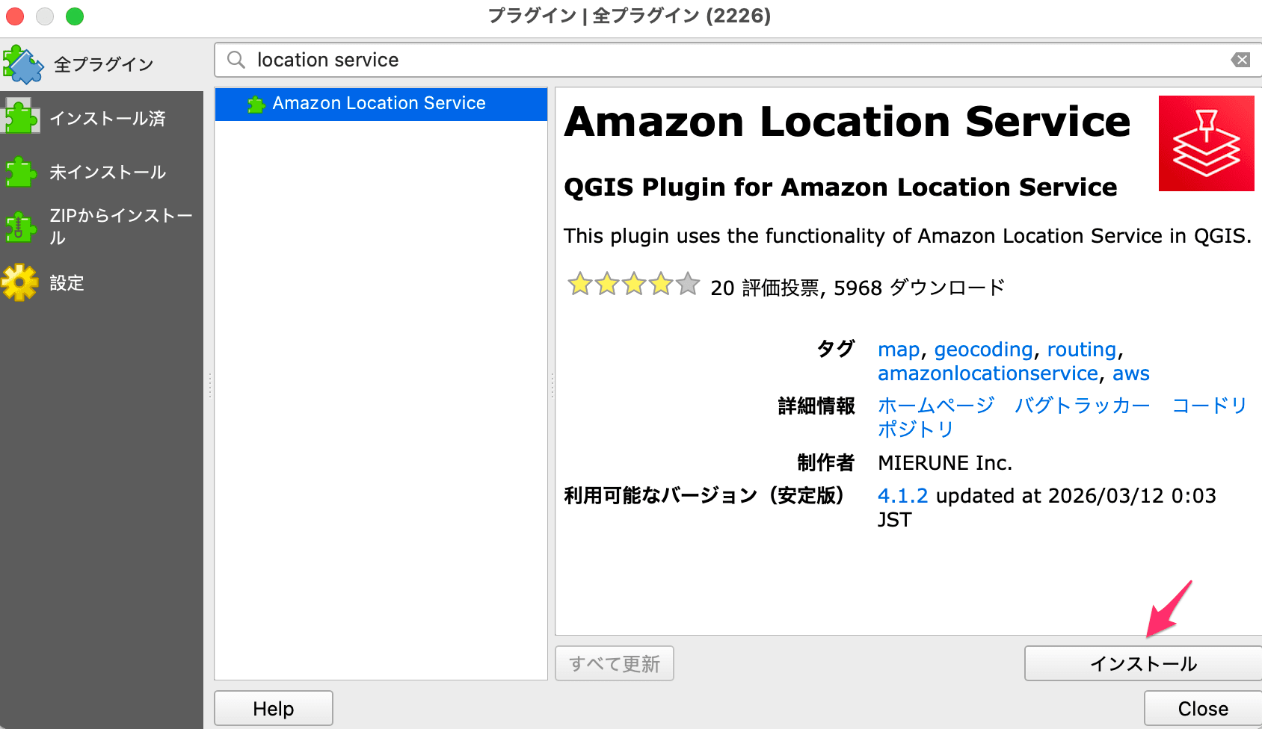Open the geocoding tag link
The image size is (1262, 729).
coord(984,349)
